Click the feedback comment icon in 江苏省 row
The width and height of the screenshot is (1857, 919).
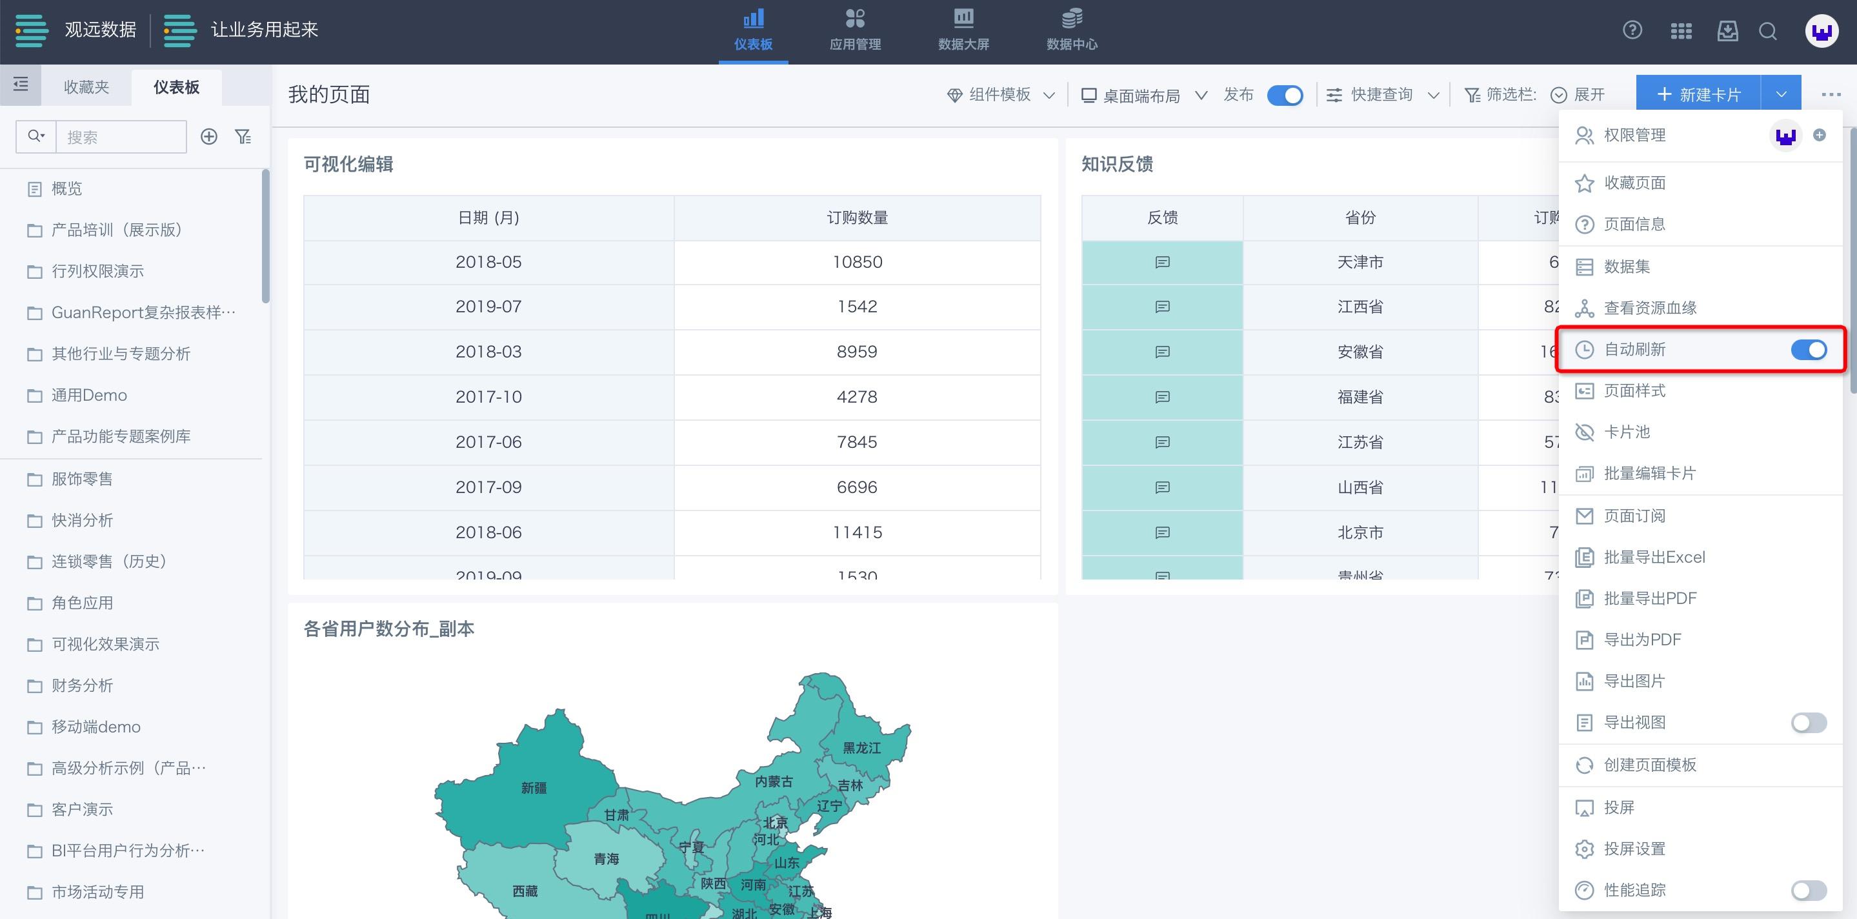(x=1162, y=442)
